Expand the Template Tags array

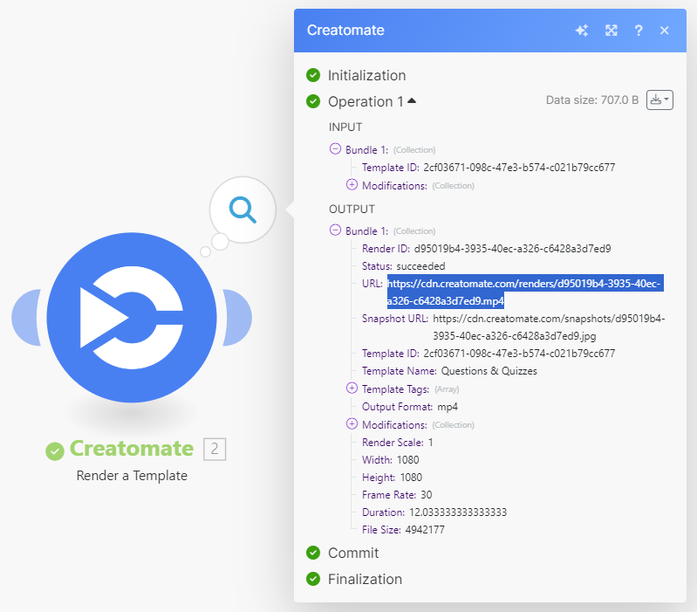click(352, 389)
